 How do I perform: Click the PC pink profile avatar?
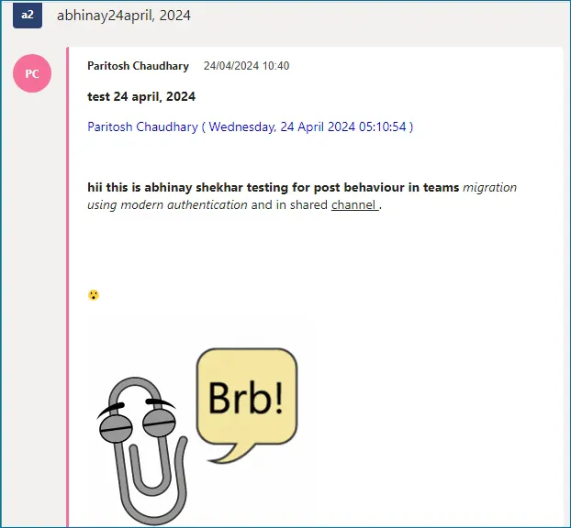(x=32, y=73)
